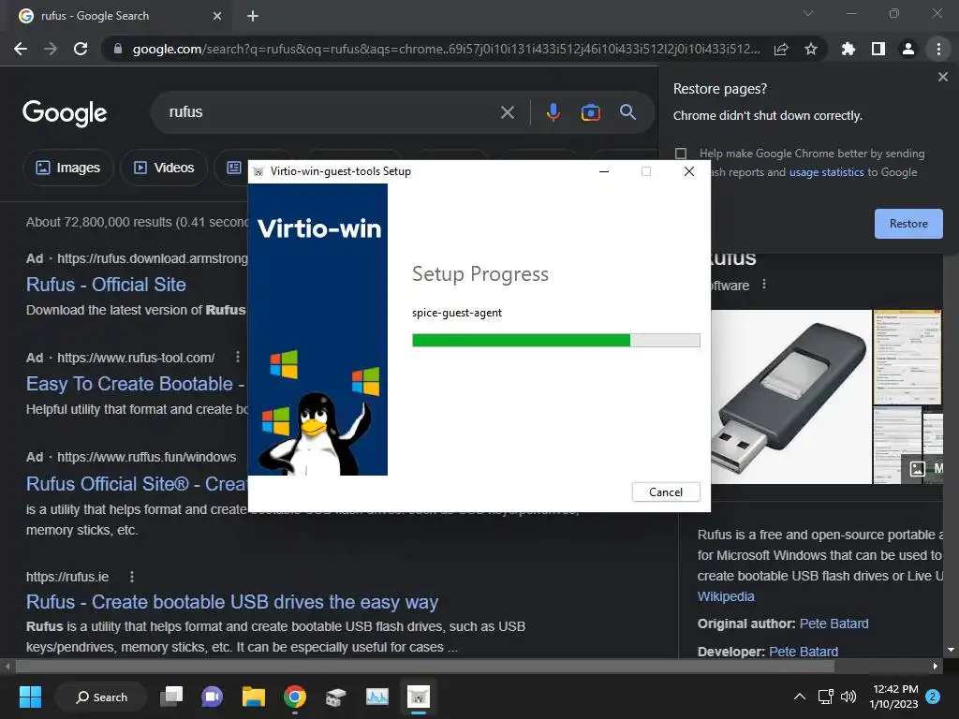Share this page from the address bar
The width and height of the screenshot is (959, 719).
click(x=781, y=49)
